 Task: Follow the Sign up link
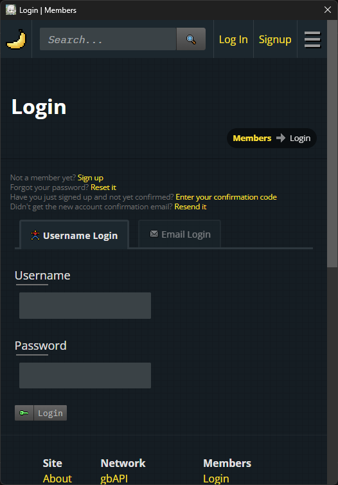pyautogui.click(x=91, y=178)
